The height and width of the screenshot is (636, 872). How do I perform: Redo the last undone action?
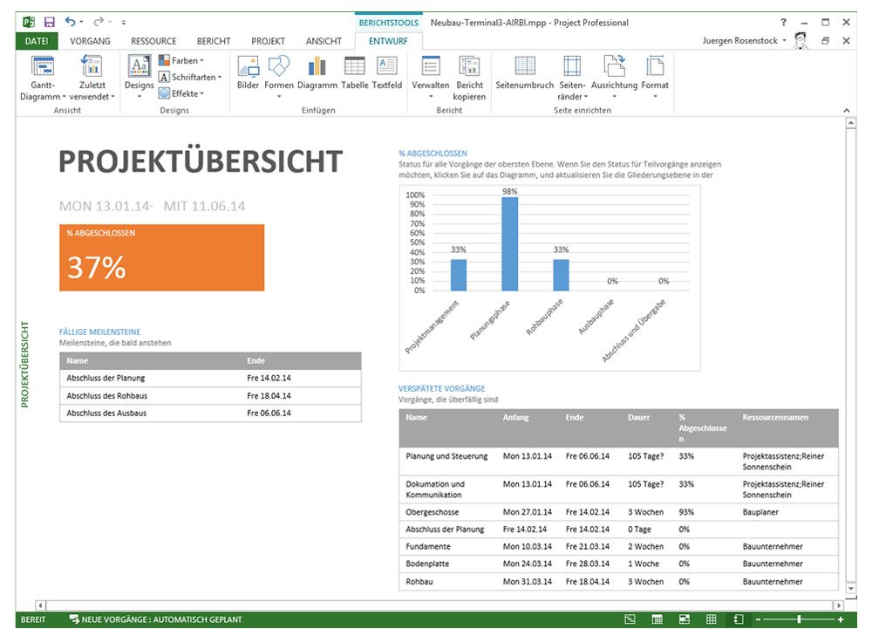click(99, 22)
